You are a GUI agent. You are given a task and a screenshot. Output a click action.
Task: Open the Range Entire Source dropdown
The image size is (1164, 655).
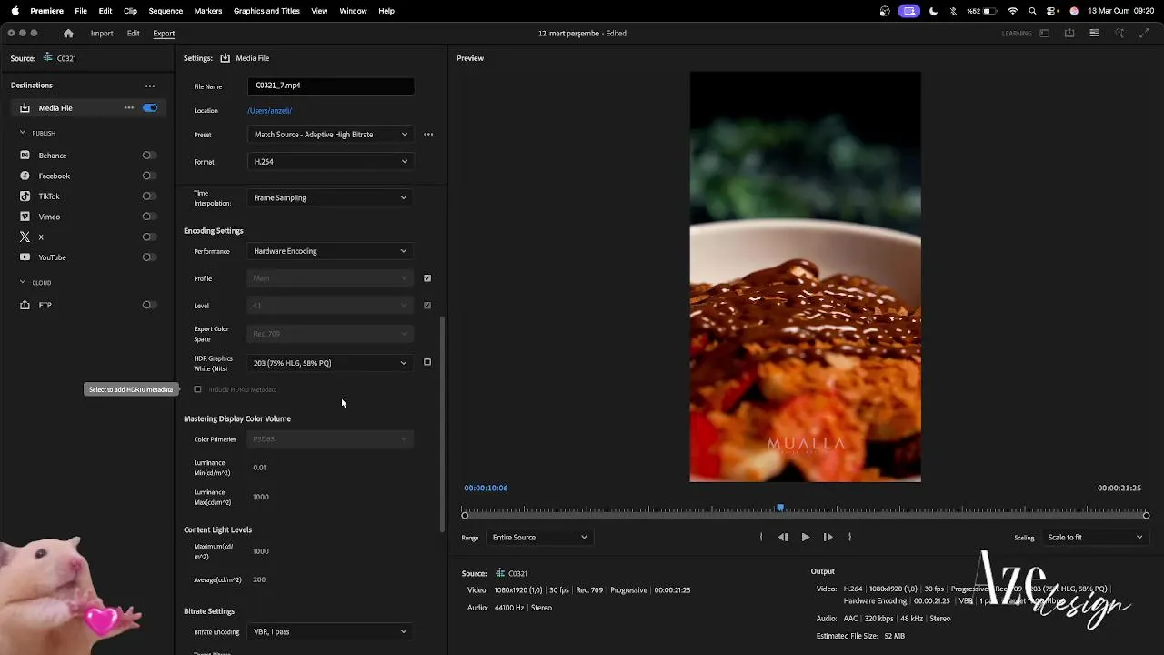click(x=539, y=538)
